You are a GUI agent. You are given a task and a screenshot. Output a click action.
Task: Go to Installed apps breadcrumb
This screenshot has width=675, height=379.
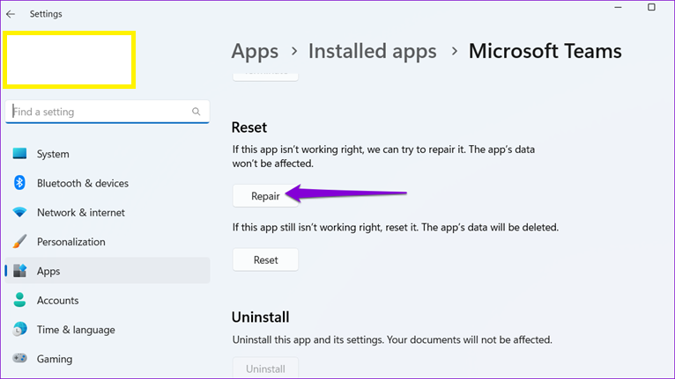[x=373, y=51]
